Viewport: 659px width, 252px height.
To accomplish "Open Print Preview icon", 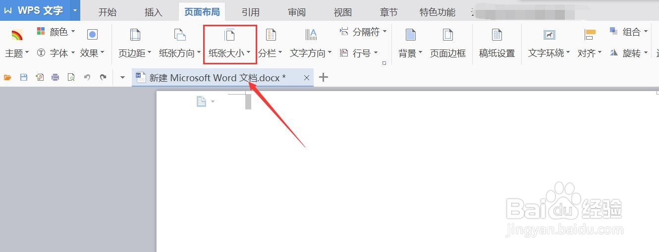I will [x=71, y=77].
